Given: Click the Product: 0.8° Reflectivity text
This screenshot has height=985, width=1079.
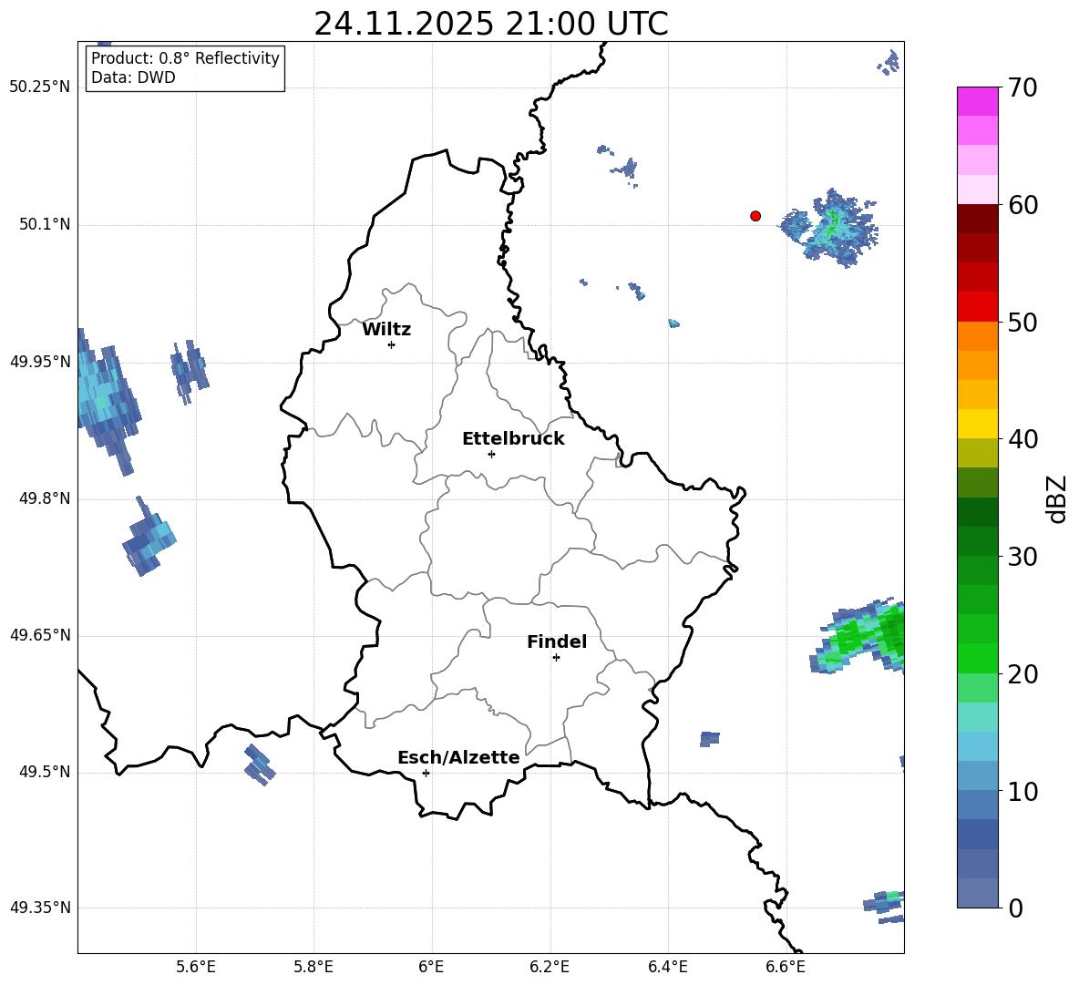Looking at the screenshot, I should (185, 58).
